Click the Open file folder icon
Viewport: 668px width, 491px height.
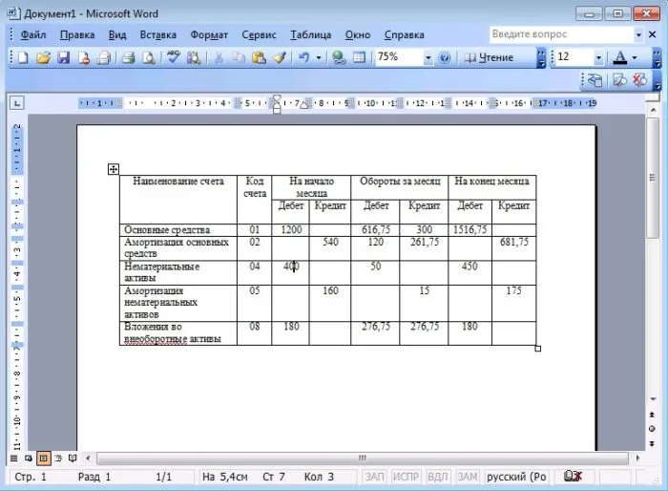coord(43,57)
